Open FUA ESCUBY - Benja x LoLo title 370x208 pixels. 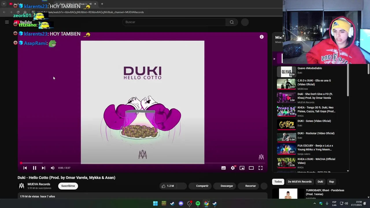click(315, 148)
